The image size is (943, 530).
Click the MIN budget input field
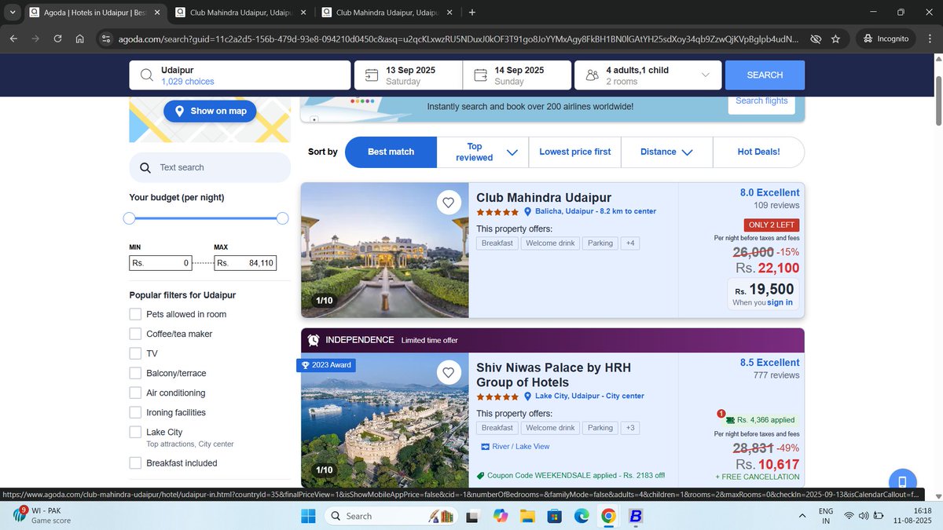(160, 263)
